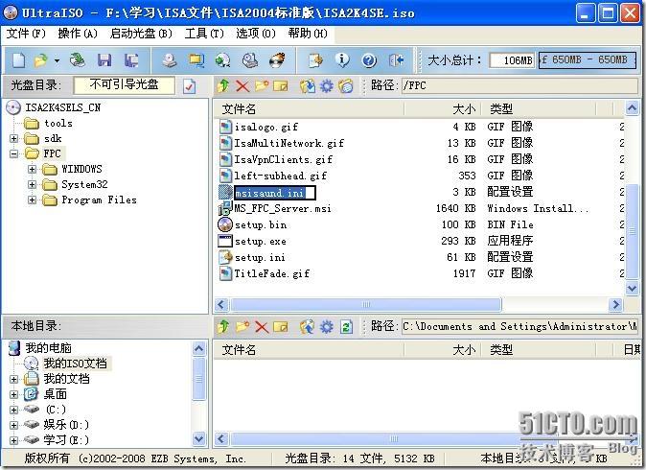The height and width of the screenshot is (470, 646).
Task: Expand the sdk folder node
Action: click(14, 138)
